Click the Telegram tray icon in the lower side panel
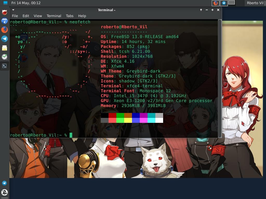The image size is (266, 199). click(4, 183)
